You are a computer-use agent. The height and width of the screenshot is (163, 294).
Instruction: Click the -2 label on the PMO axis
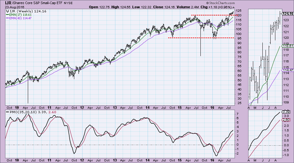tap(237, 154)
